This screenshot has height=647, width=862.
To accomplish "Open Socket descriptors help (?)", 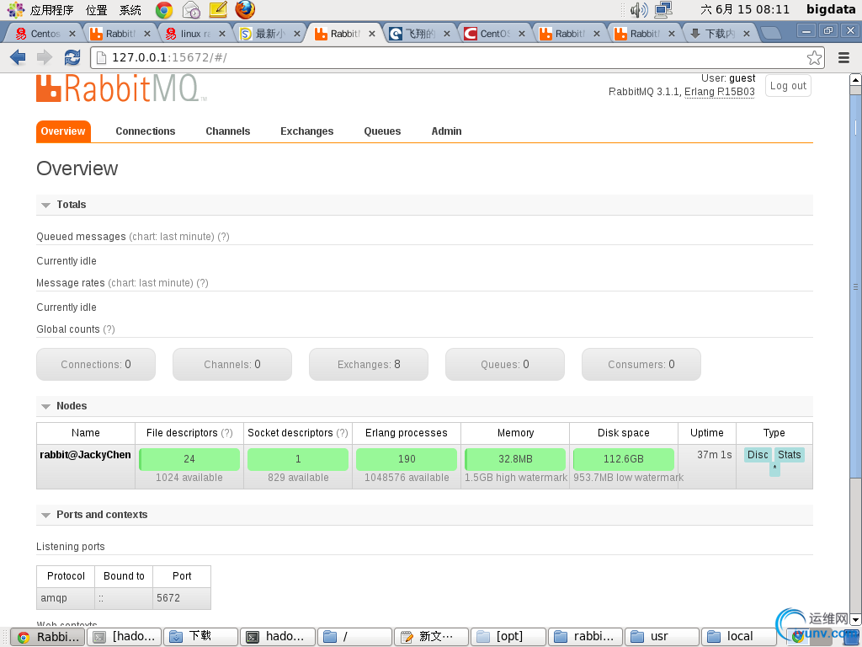I will (x=342, y=433).
